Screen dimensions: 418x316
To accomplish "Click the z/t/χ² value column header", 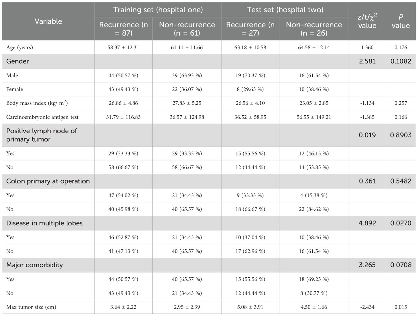I will [367, 21].
